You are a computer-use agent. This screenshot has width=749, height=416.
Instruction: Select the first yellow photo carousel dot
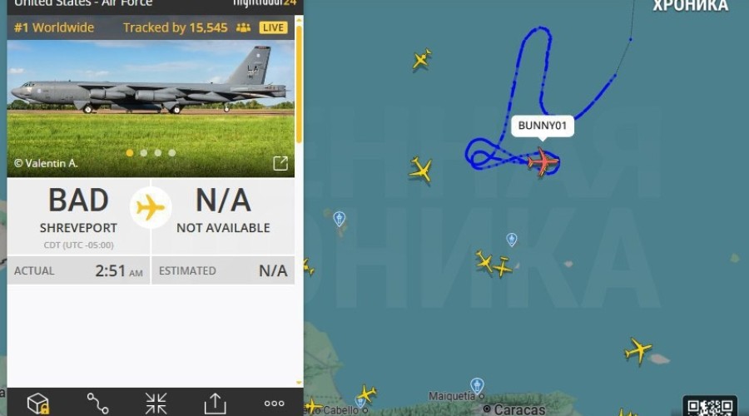pos(130,153)
